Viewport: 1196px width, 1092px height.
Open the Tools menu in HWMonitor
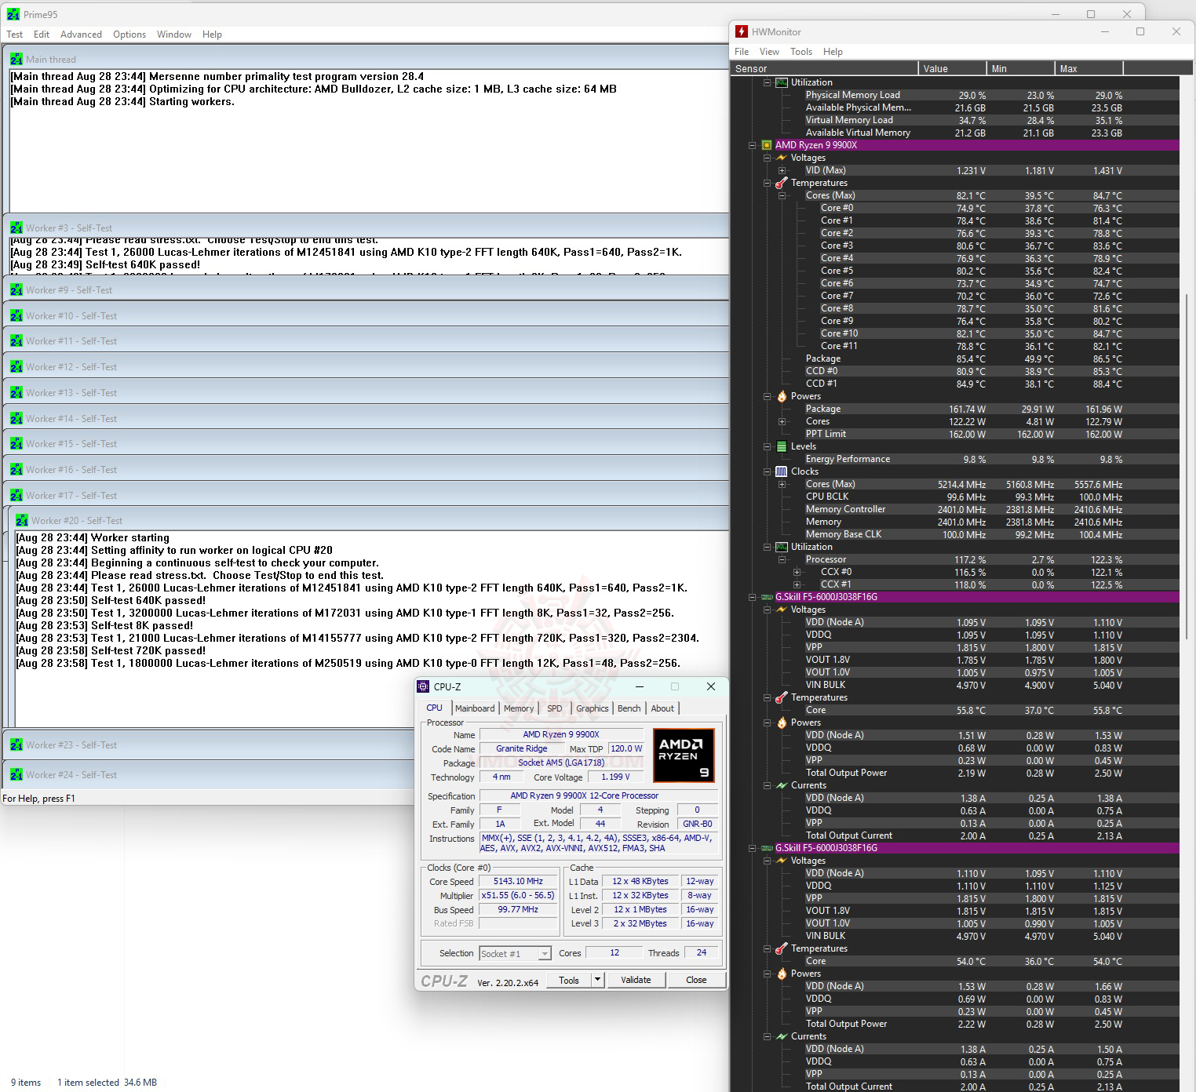pyautogui.click(x=801, y=52)
